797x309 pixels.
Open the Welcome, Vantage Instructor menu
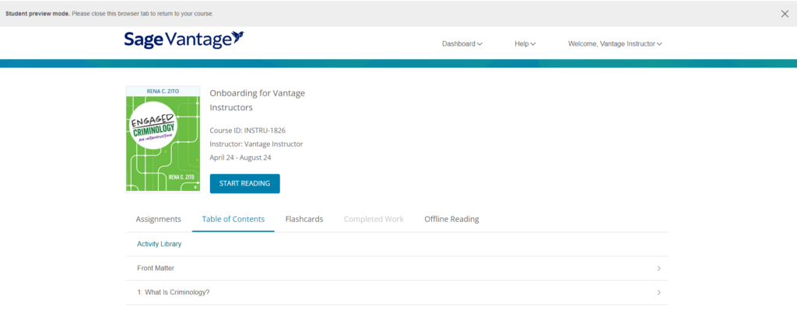pos(615,44)
